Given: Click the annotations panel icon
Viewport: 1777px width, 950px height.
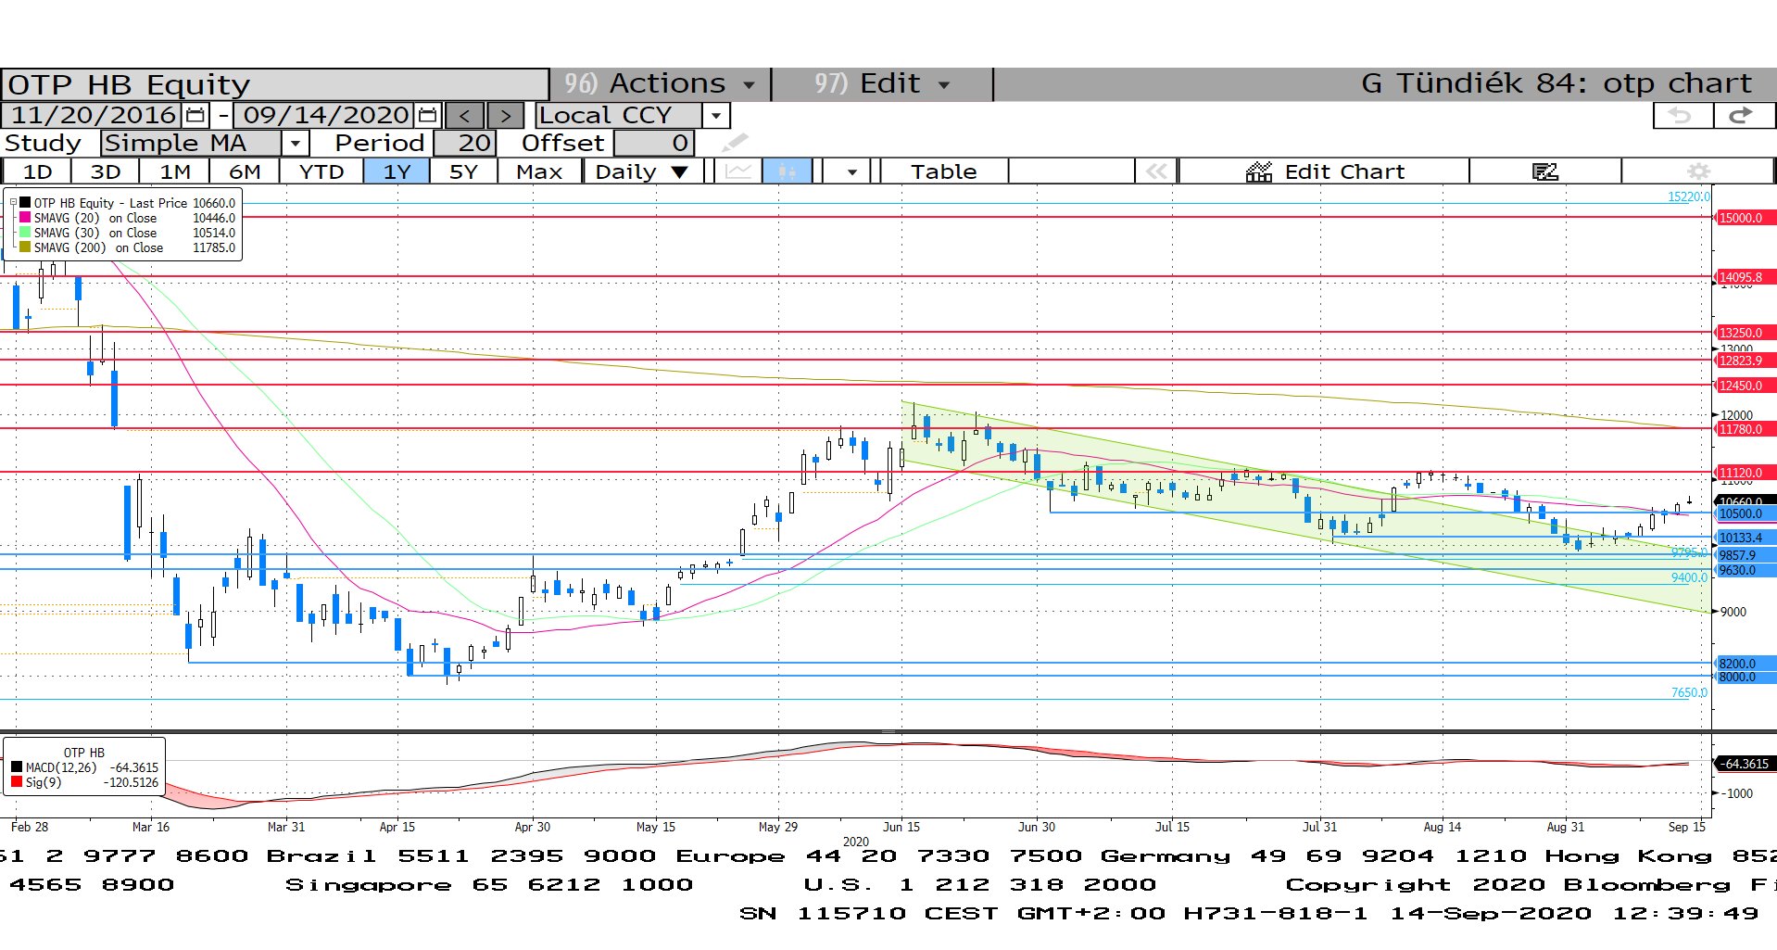Looking at the screenshot, I should click(1545, 171).
